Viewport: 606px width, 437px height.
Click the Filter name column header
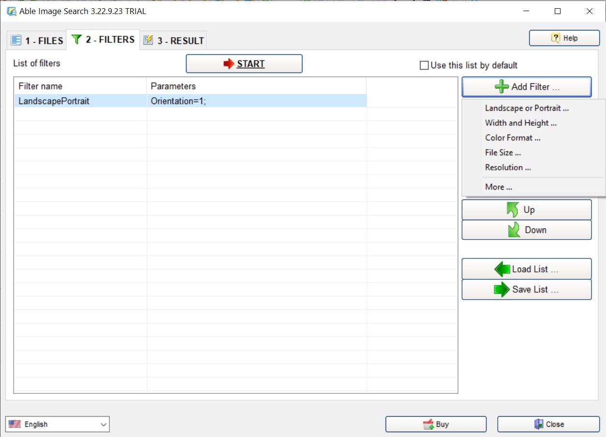tap(81, 86)
